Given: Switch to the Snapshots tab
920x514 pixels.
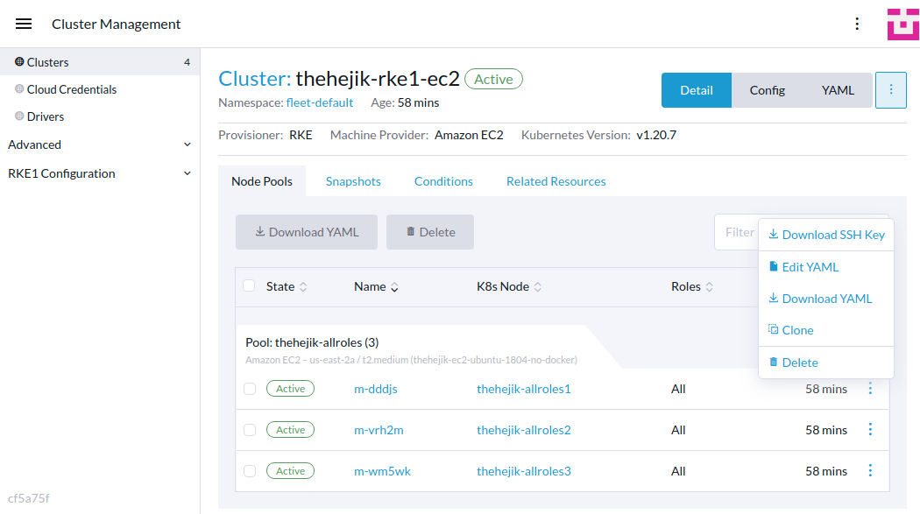Looking at the screenshot, I should (x=353, y=181).
